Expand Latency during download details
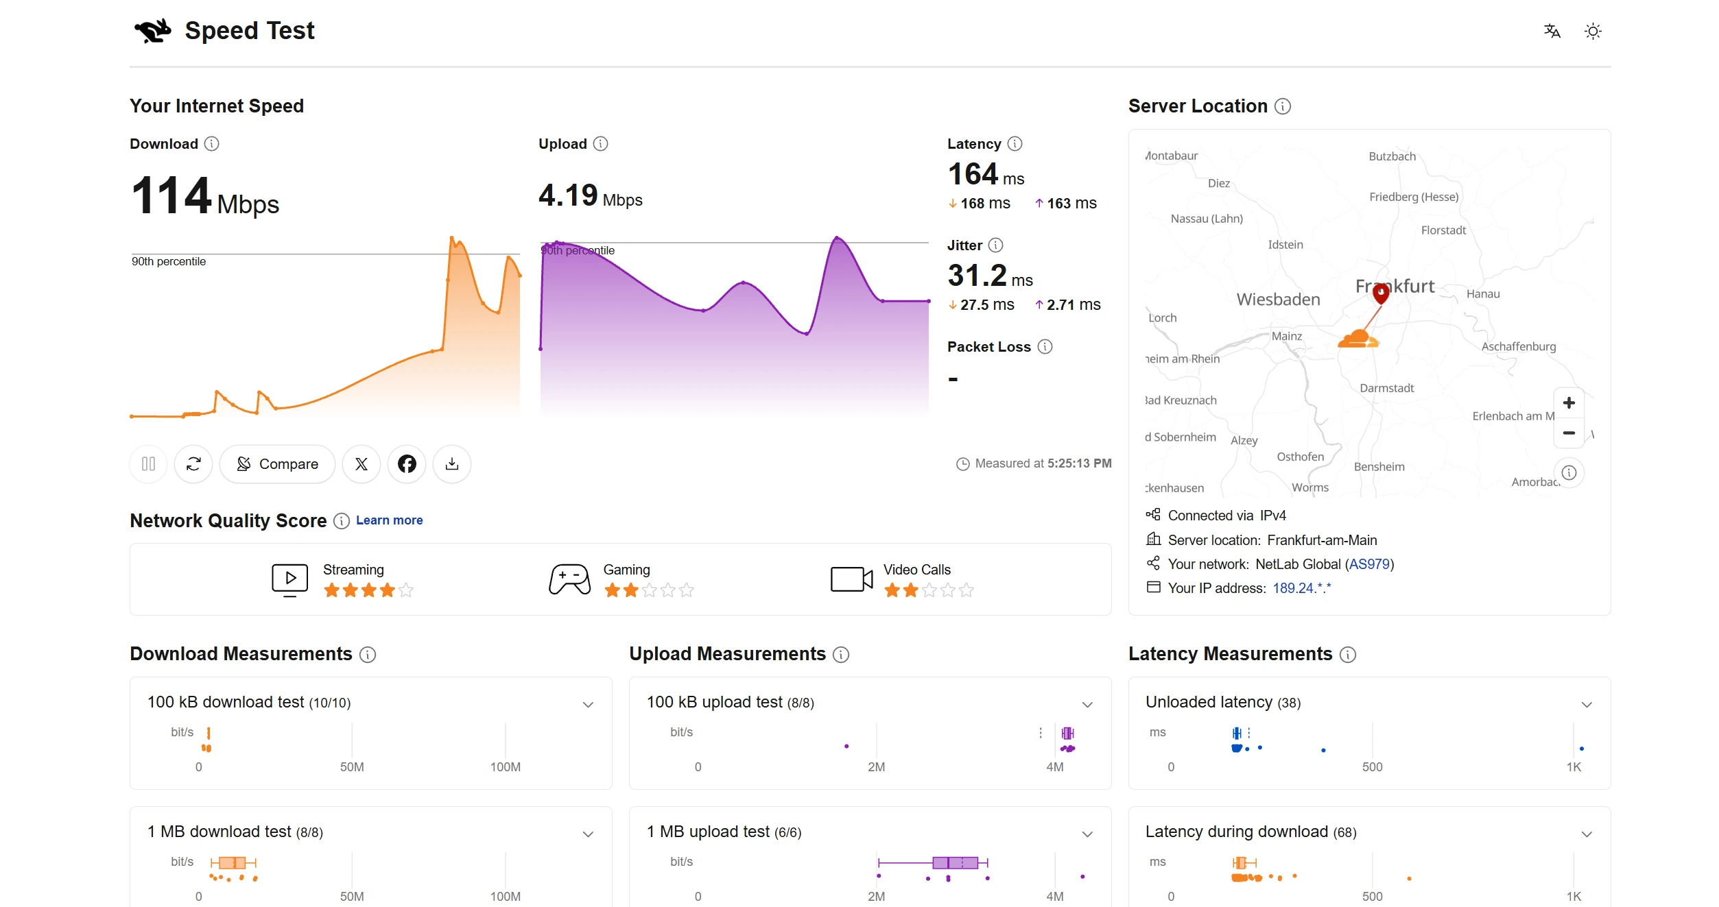The image size is (1719, 907). click(x=1587, y=834)
